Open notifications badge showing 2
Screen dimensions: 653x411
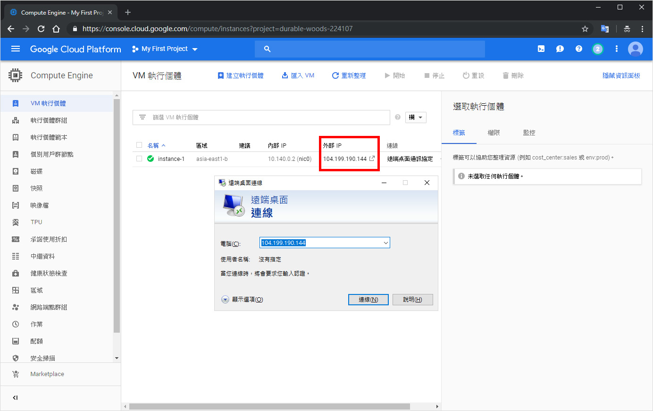click(x=598, y=49)
